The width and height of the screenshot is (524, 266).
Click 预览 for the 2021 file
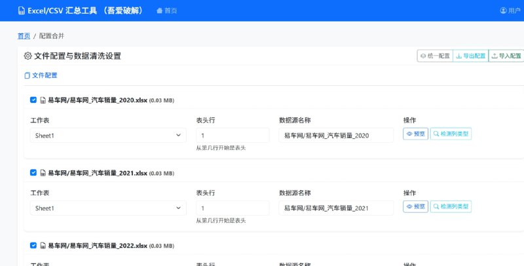[x=415, y=206]
